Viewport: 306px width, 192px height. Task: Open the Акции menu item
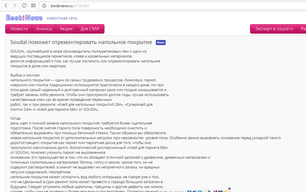tap(66, 29)
